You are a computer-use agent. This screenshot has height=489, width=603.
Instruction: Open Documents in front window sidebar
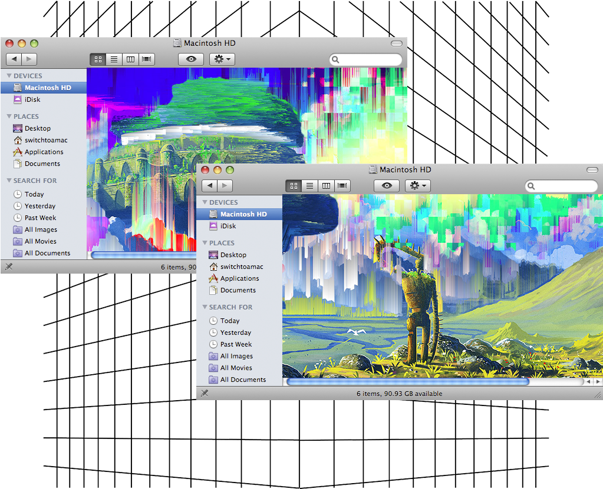click(238, 290)
